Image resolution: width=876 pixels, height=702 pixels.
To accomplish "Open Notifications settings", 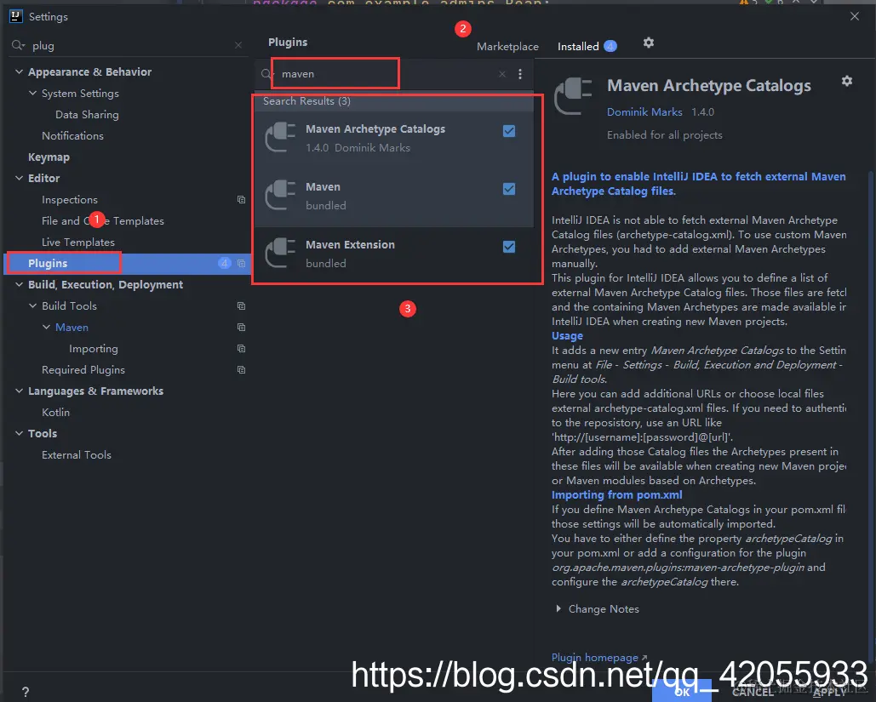I will pos(72,135).
